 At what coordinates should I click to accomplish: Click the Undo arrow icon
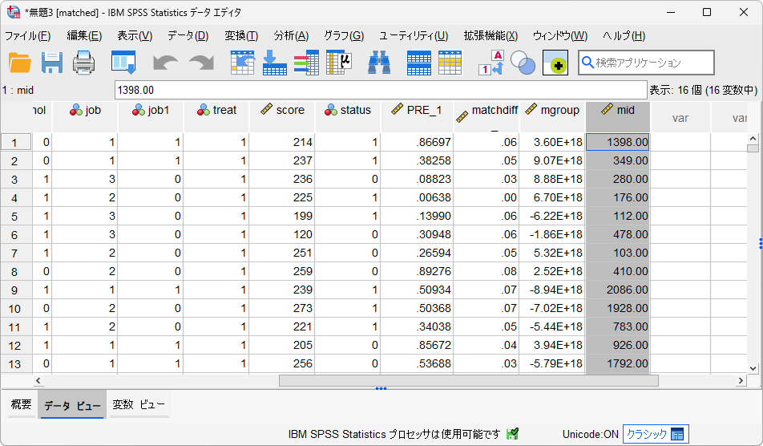[165, 63]
